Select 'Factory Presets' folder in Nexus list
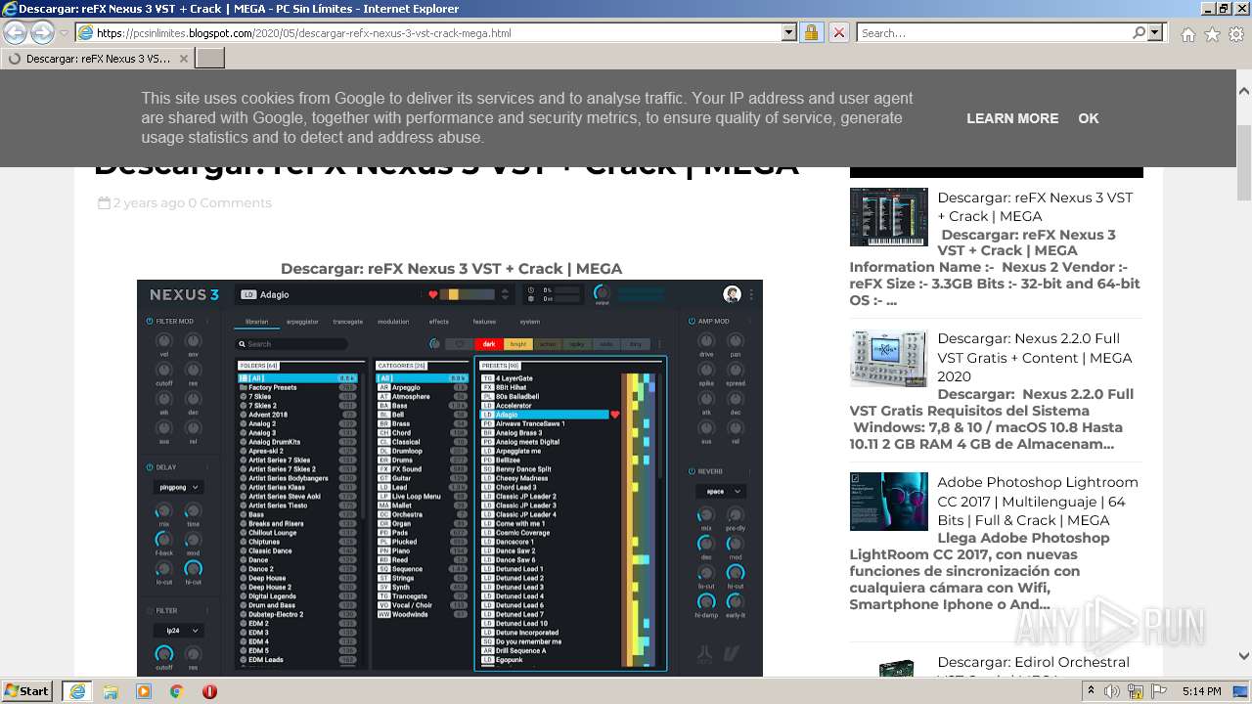The height and width of the screenshot is (704, 1252). point(297,388)
